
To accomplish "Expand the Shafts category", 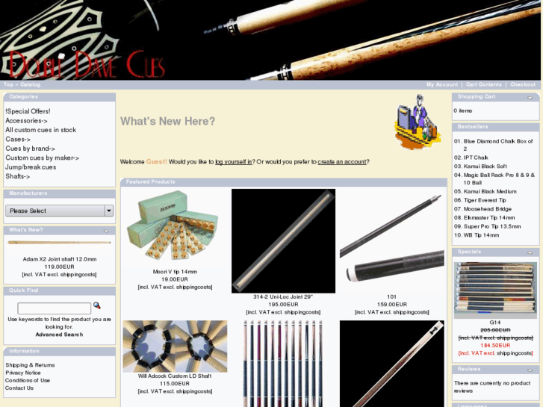I will pos(18,176).
